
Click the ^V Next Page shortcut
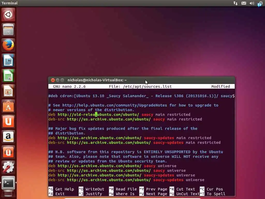153,194
